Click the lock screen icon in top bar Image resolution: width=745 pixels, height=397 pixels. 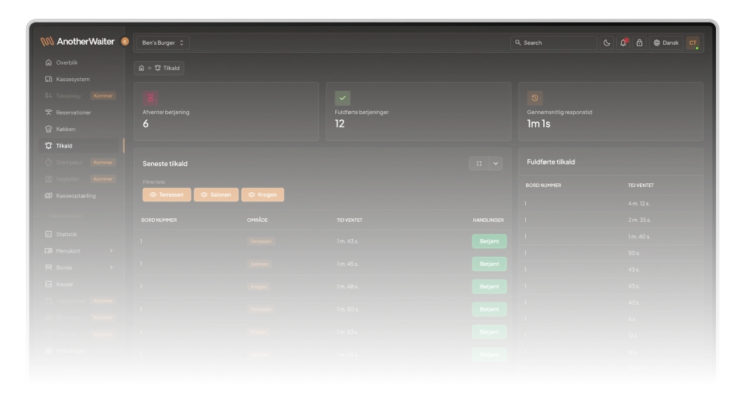coord(639,42)
